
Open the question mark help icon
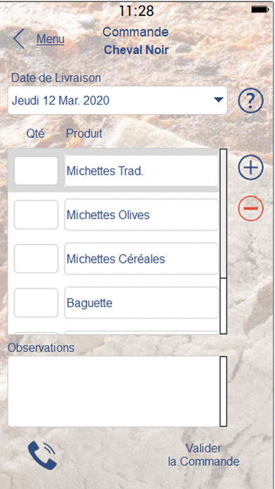250,100
